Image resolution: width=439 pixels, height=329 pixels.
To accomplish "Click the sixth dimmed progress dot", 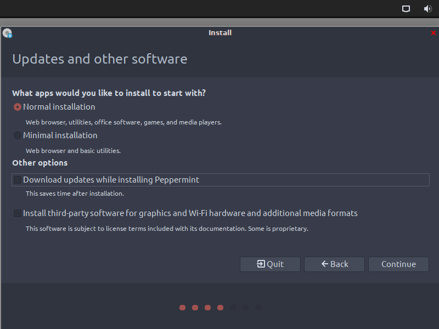I will 245,308.
